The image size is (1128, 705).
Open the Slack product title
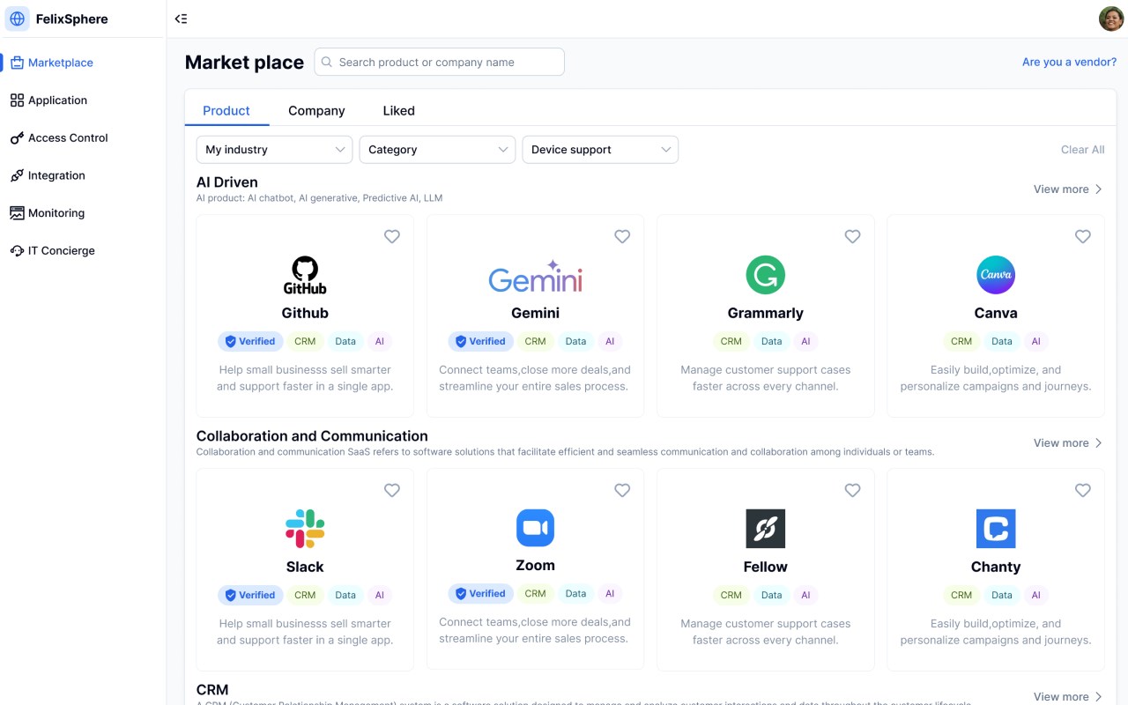(305, 567)
